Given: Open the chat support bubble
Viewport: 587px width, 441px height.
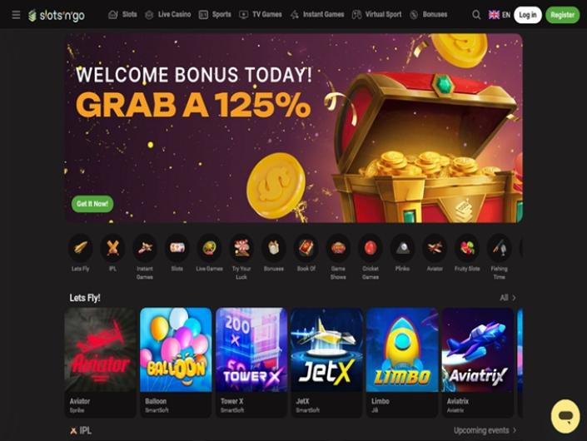Looking at the screenshot, I should point(565,416).
